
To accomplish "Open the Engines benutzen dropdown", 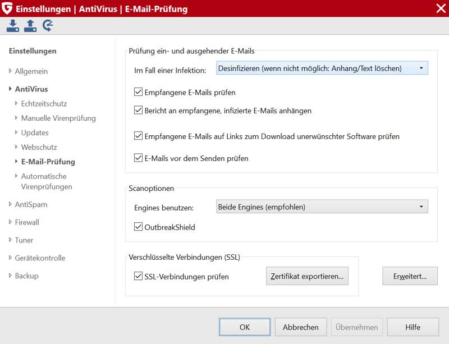I will point(322,207).
